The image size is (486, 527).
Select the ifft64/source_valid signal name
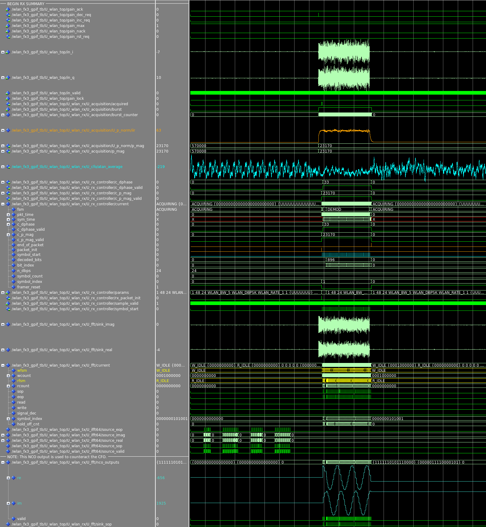(68, 451)
